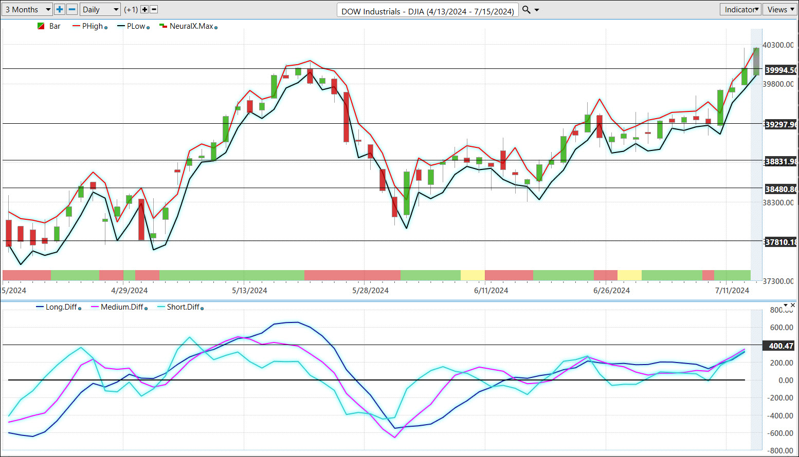The width and height of the screenshot is (799, 457).
Task: Click the blue minus zoom-out button
Action: pos(72,9)
